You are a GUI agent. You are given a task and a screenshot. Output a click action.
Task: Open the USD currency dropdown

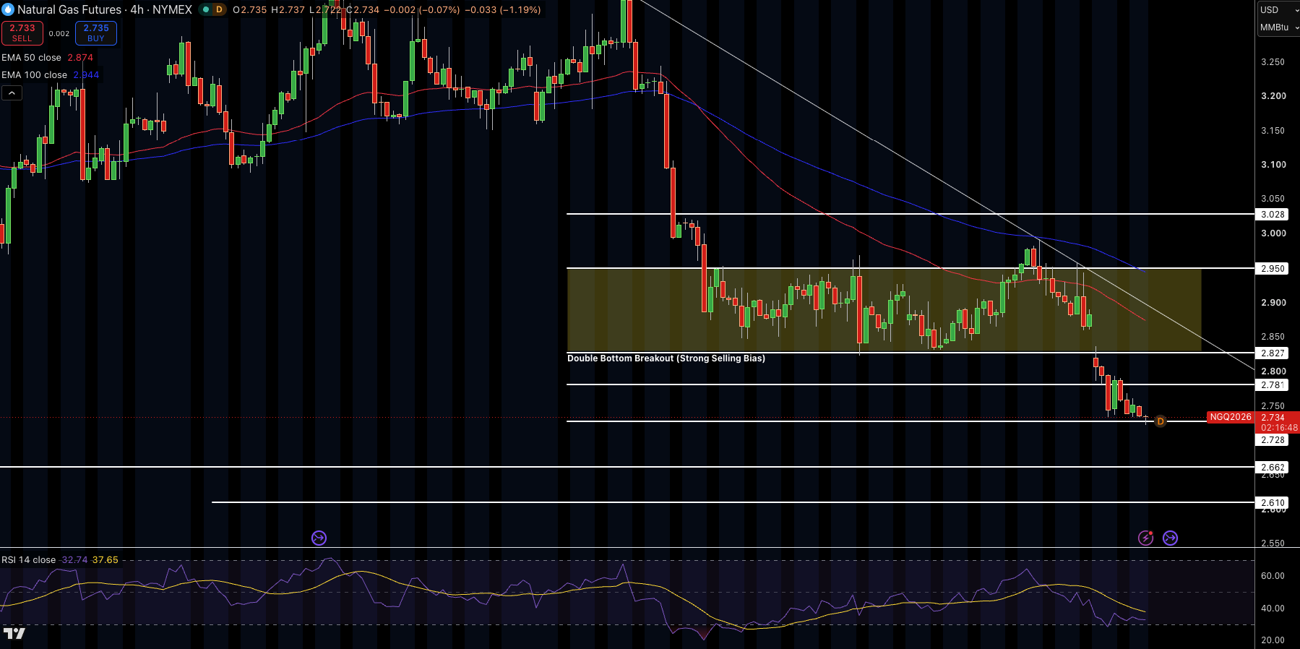(1278, 9)
